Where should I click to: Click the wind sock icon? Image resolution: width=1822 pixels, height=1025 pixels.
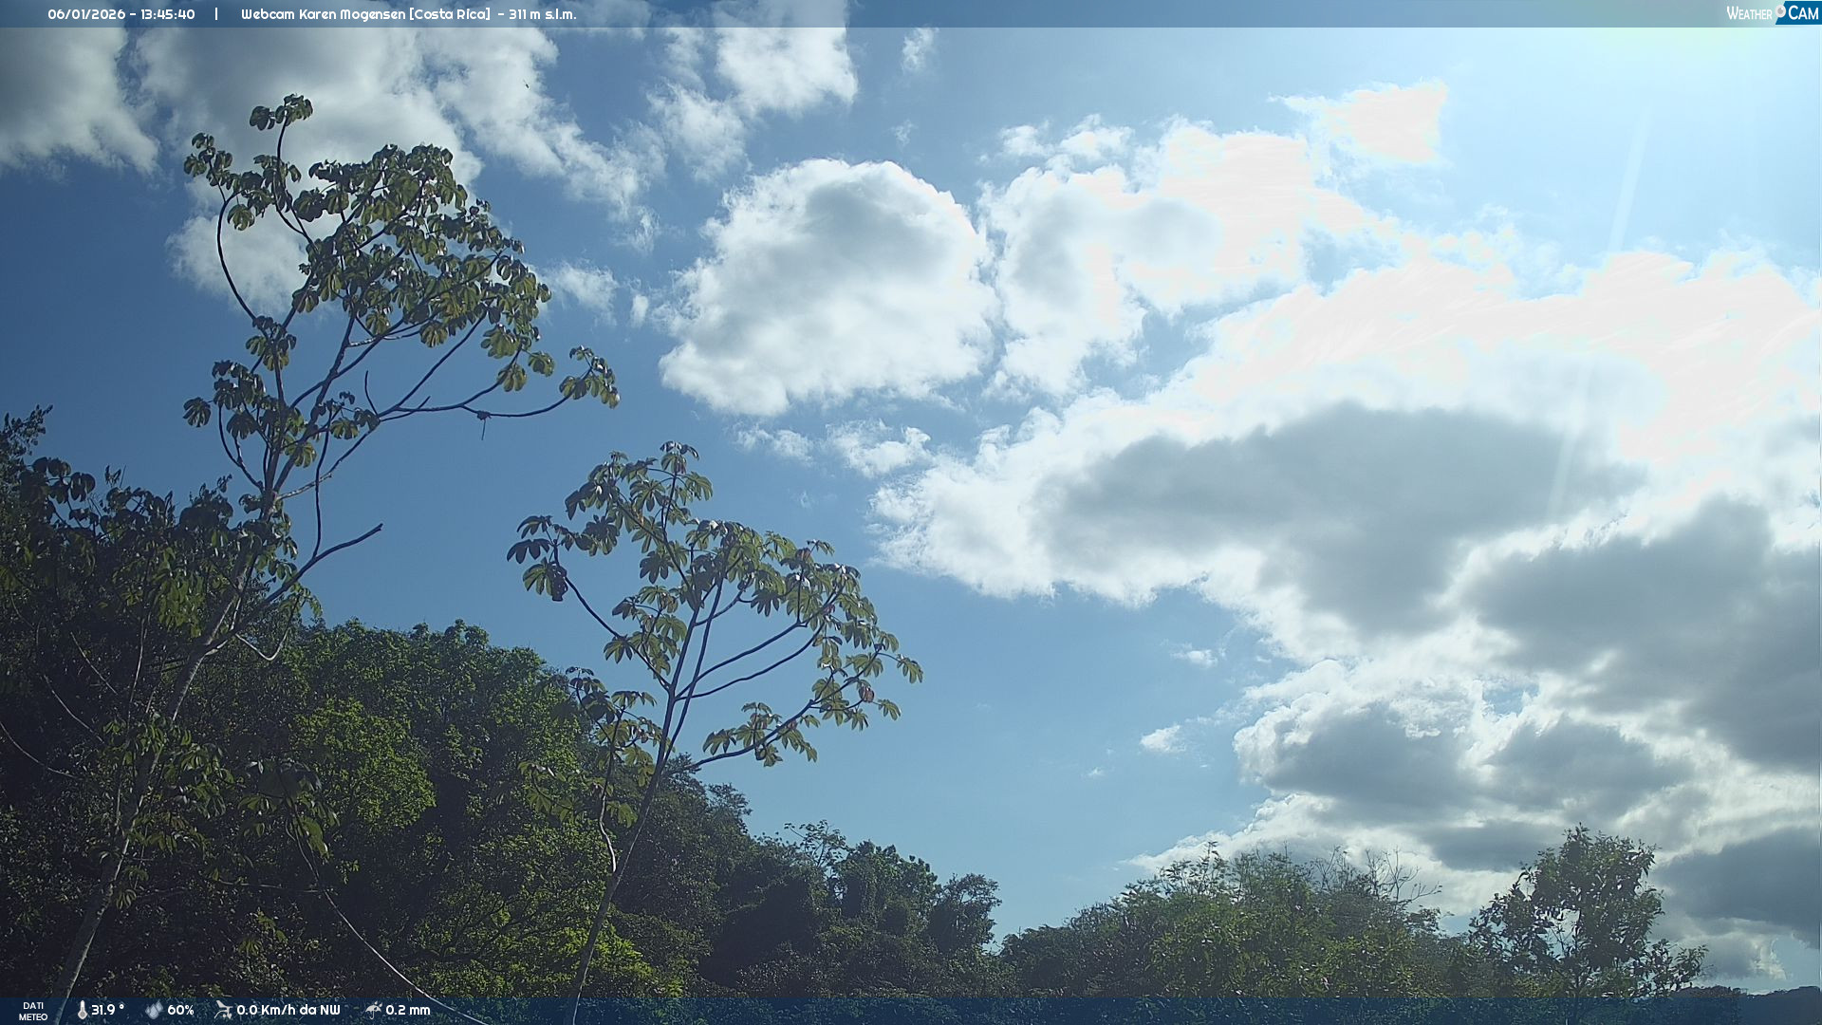223,1010
